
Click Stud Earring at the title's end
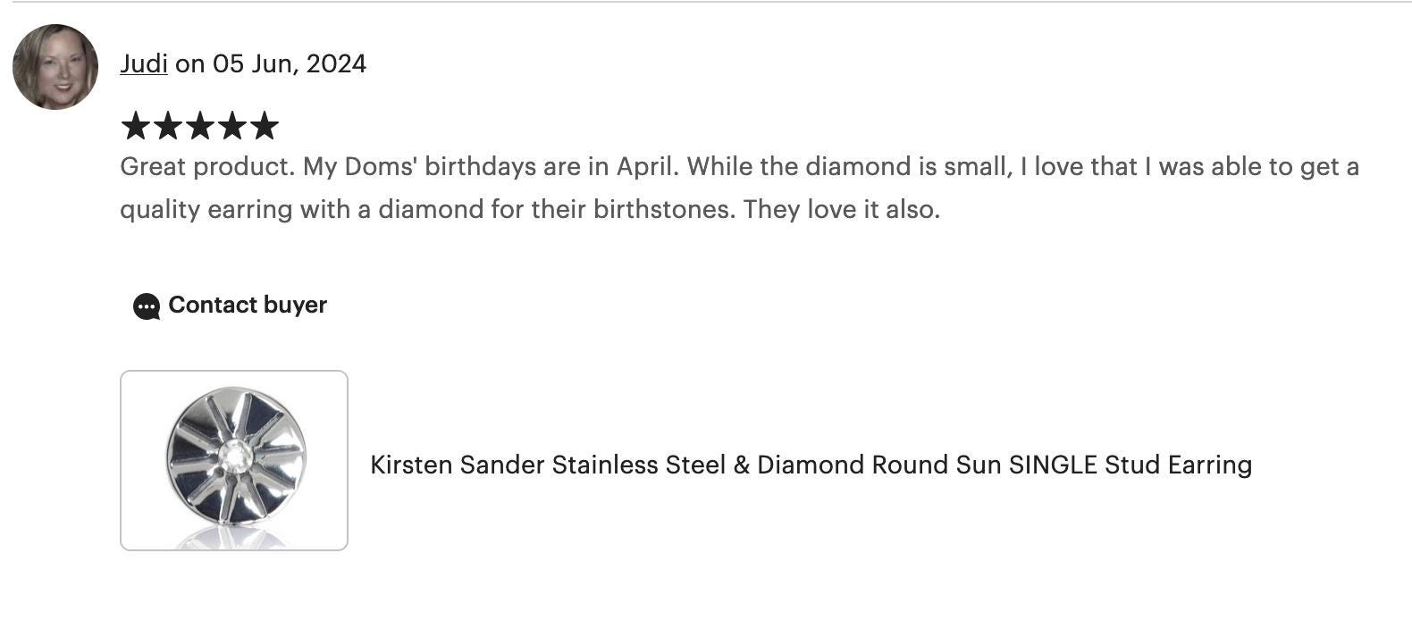pyautogui.click(x=1179, y=465)
